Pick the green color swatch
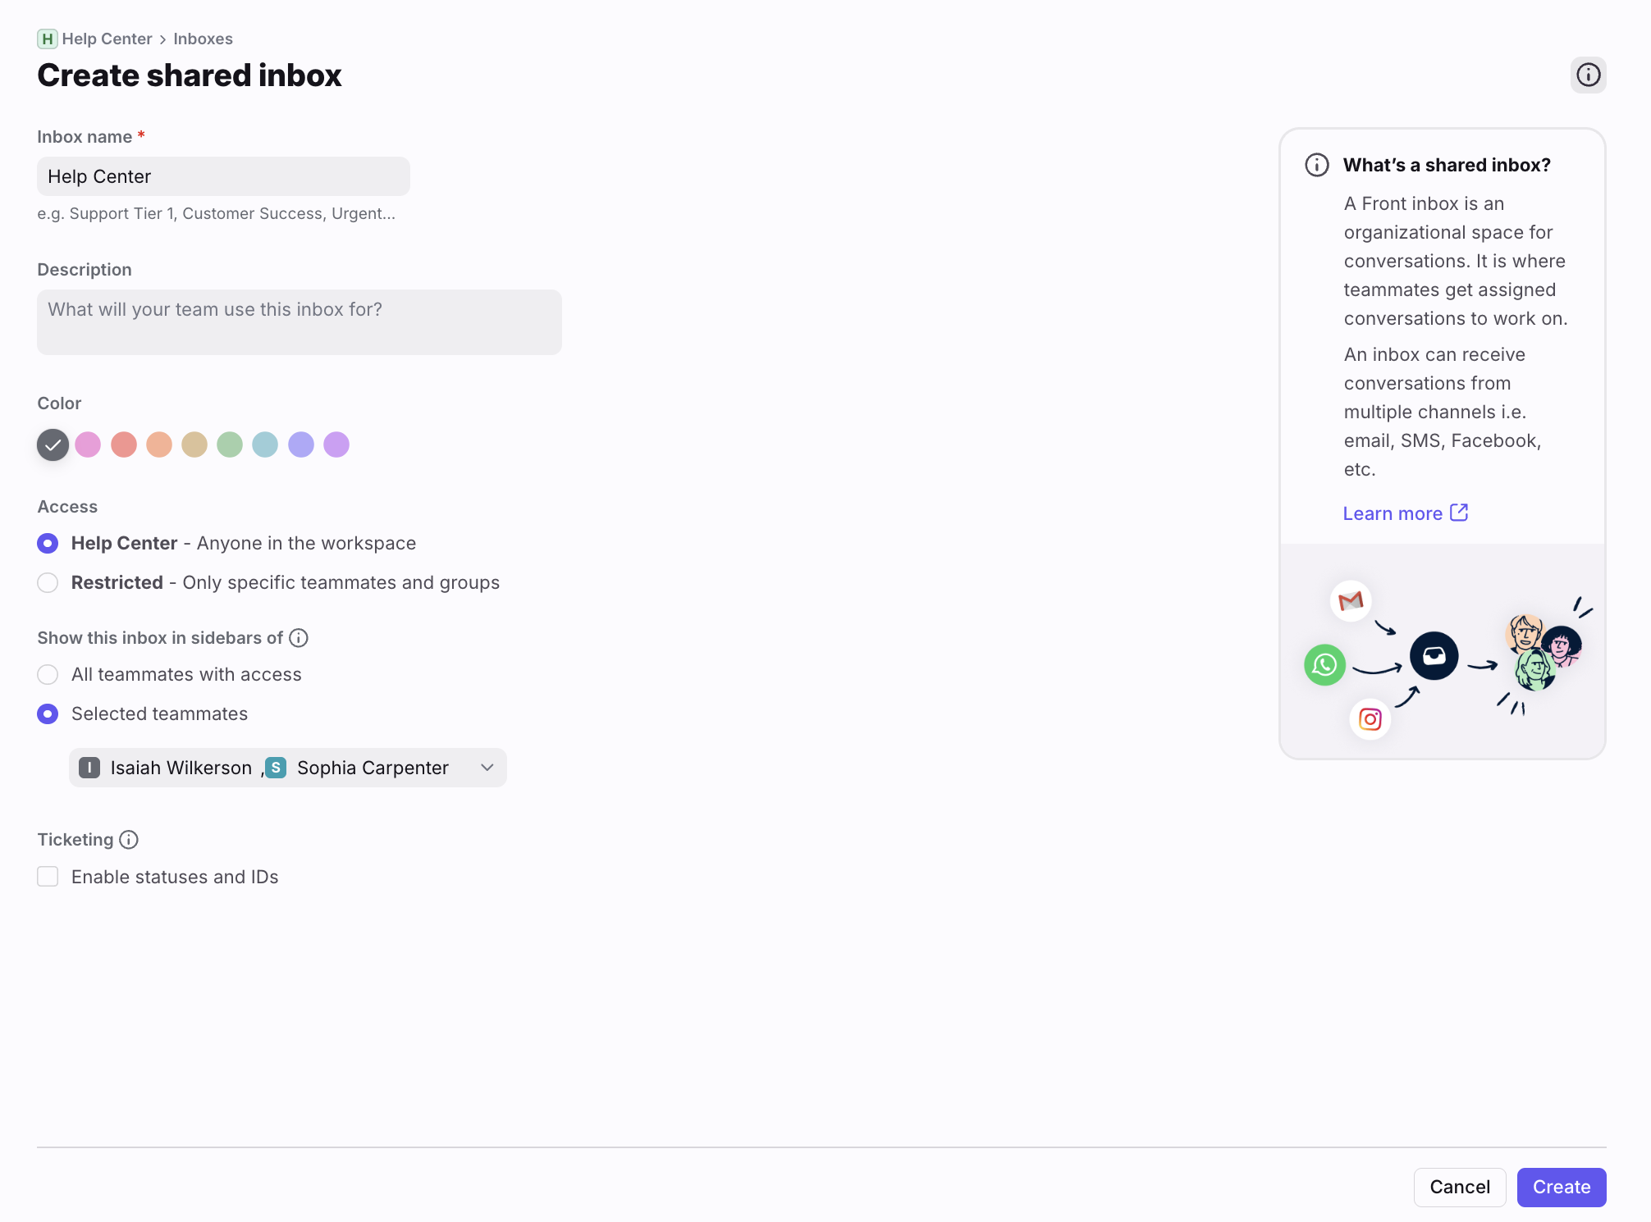The height and width of the screenshot is (1222, 1651). tap(230, 445)
